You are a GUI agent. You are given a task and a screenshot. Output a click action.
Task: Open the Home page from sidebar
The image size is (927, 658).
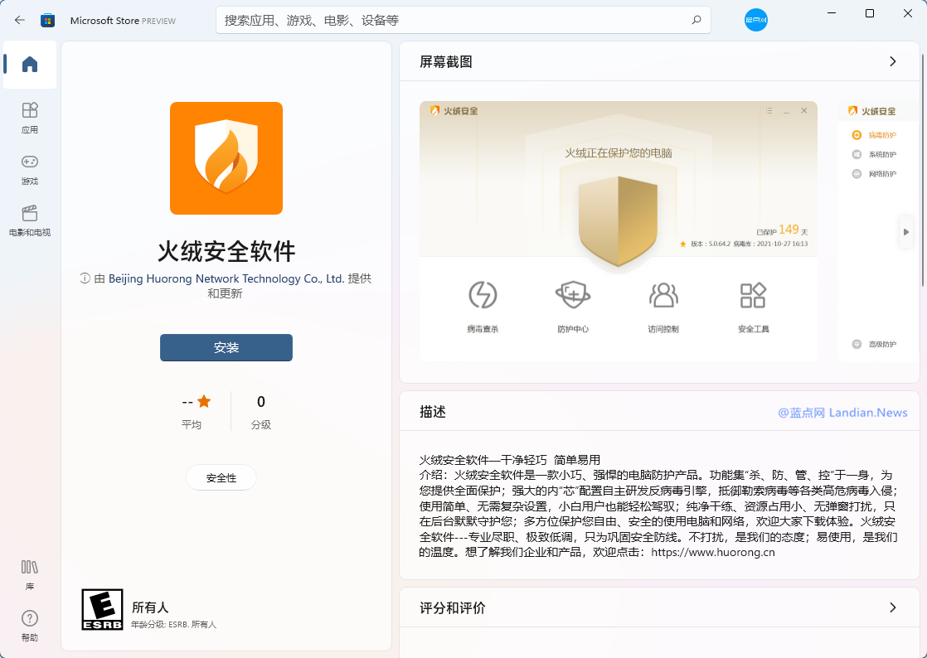pos(30,65)
